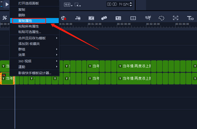Click the record/capture film reel icon

pos(63,18)
